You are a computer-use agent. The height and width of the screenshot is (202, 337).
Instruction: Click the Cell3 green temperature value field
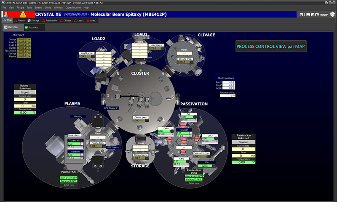tap(180, 162)
